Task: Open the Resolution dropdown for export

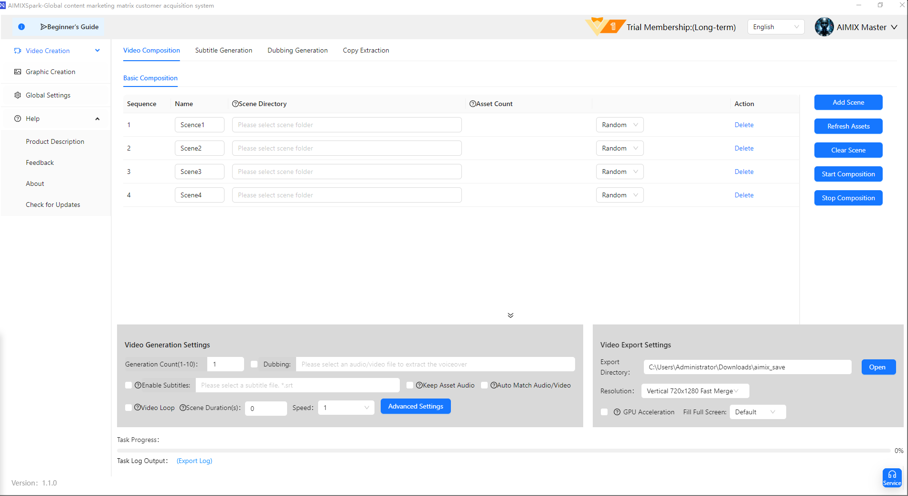Action: [x=694, y=391]
